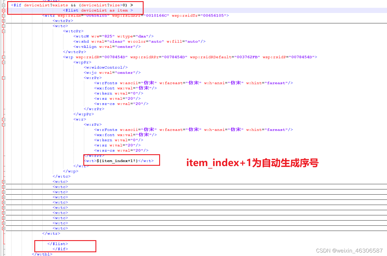The width and height of the screenshot is (387, 256).
Task: Click the w:widowControl line
Action: (x=106, y=67)
